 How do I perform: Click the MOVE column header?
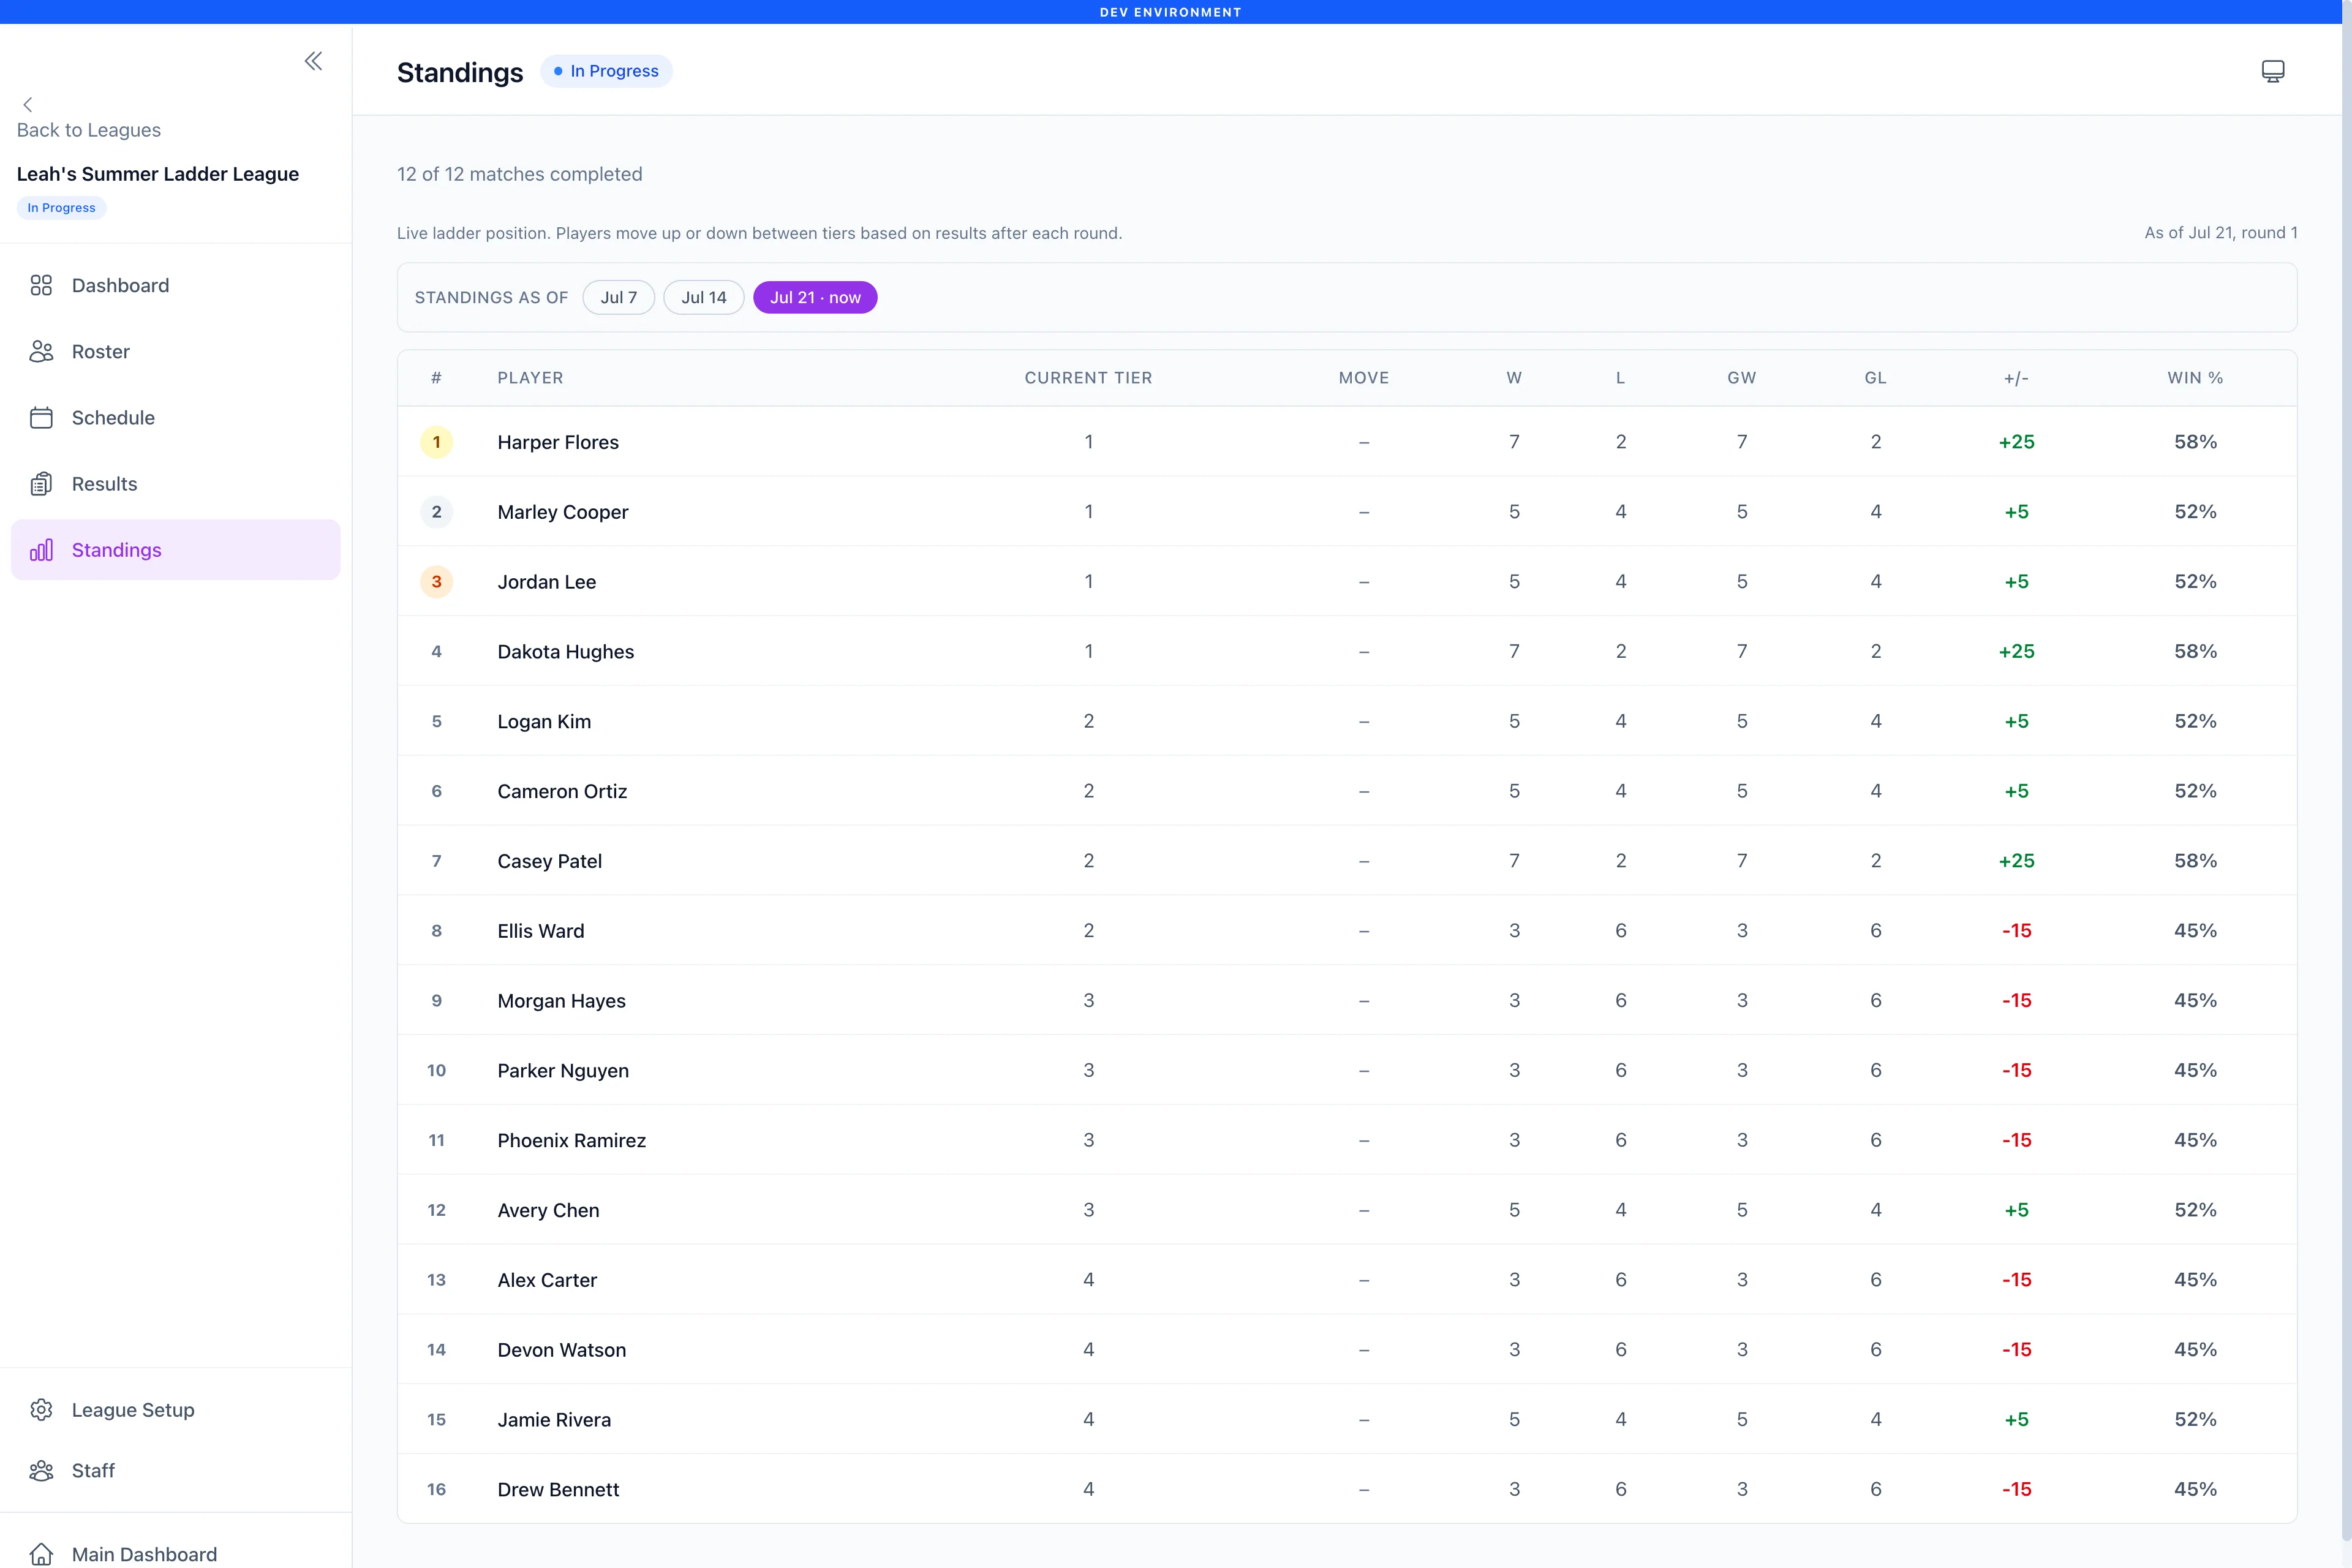[x=1364, y=378]
